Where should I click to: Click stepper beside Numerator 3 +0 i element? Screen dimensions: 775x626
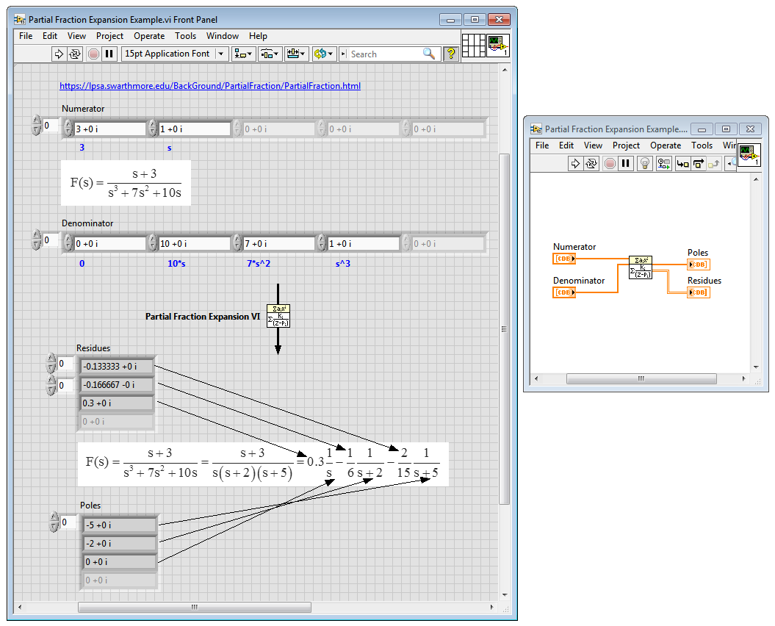pos(68,129)
